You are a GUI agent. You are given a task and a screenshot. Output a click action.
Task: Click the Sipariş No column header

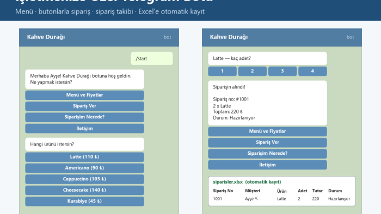point(223,191)
